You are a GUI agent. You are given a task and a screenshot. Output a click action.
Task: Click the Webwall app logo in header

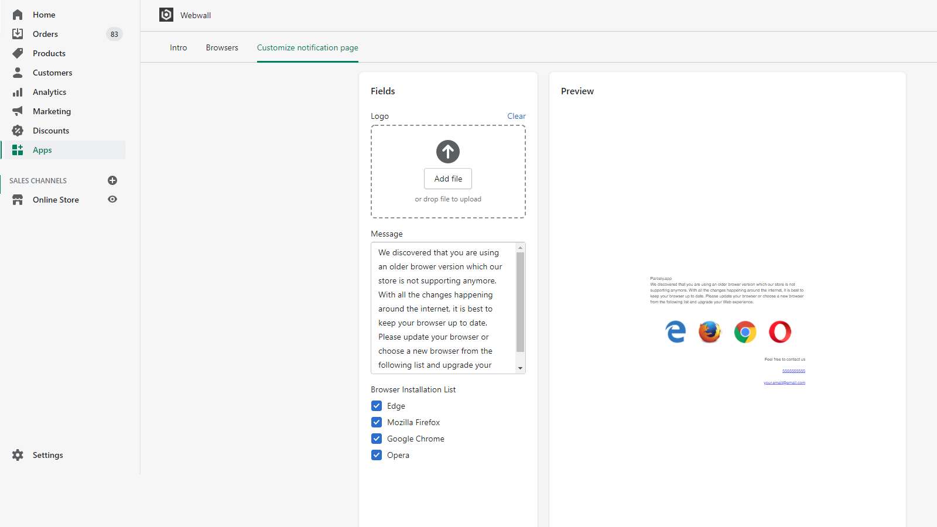point(166,15)
